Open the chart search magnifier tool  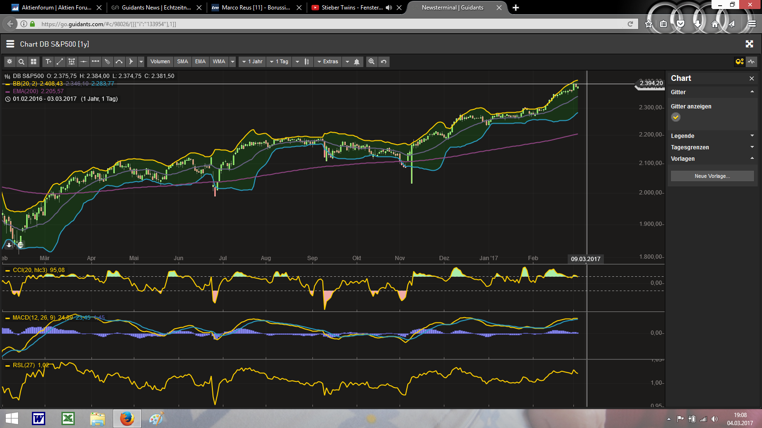click(21, 61)
